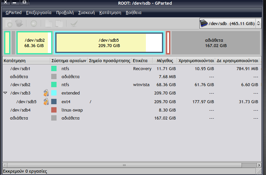Open the /dev/sdb device dropdown
Viewport: 266px width, 175px height.
[x=231, y=23]
